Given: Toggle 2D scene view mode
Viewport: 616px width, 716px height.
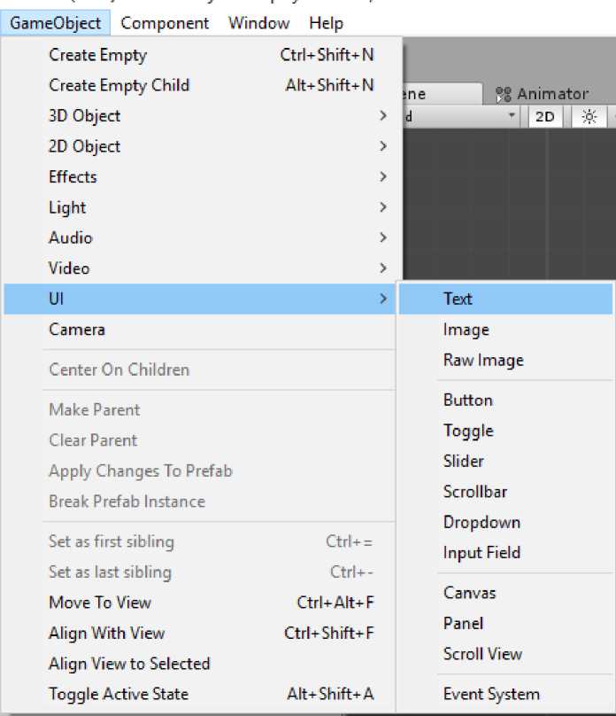Looking at the screenshot, I should [x=545, y=116].
